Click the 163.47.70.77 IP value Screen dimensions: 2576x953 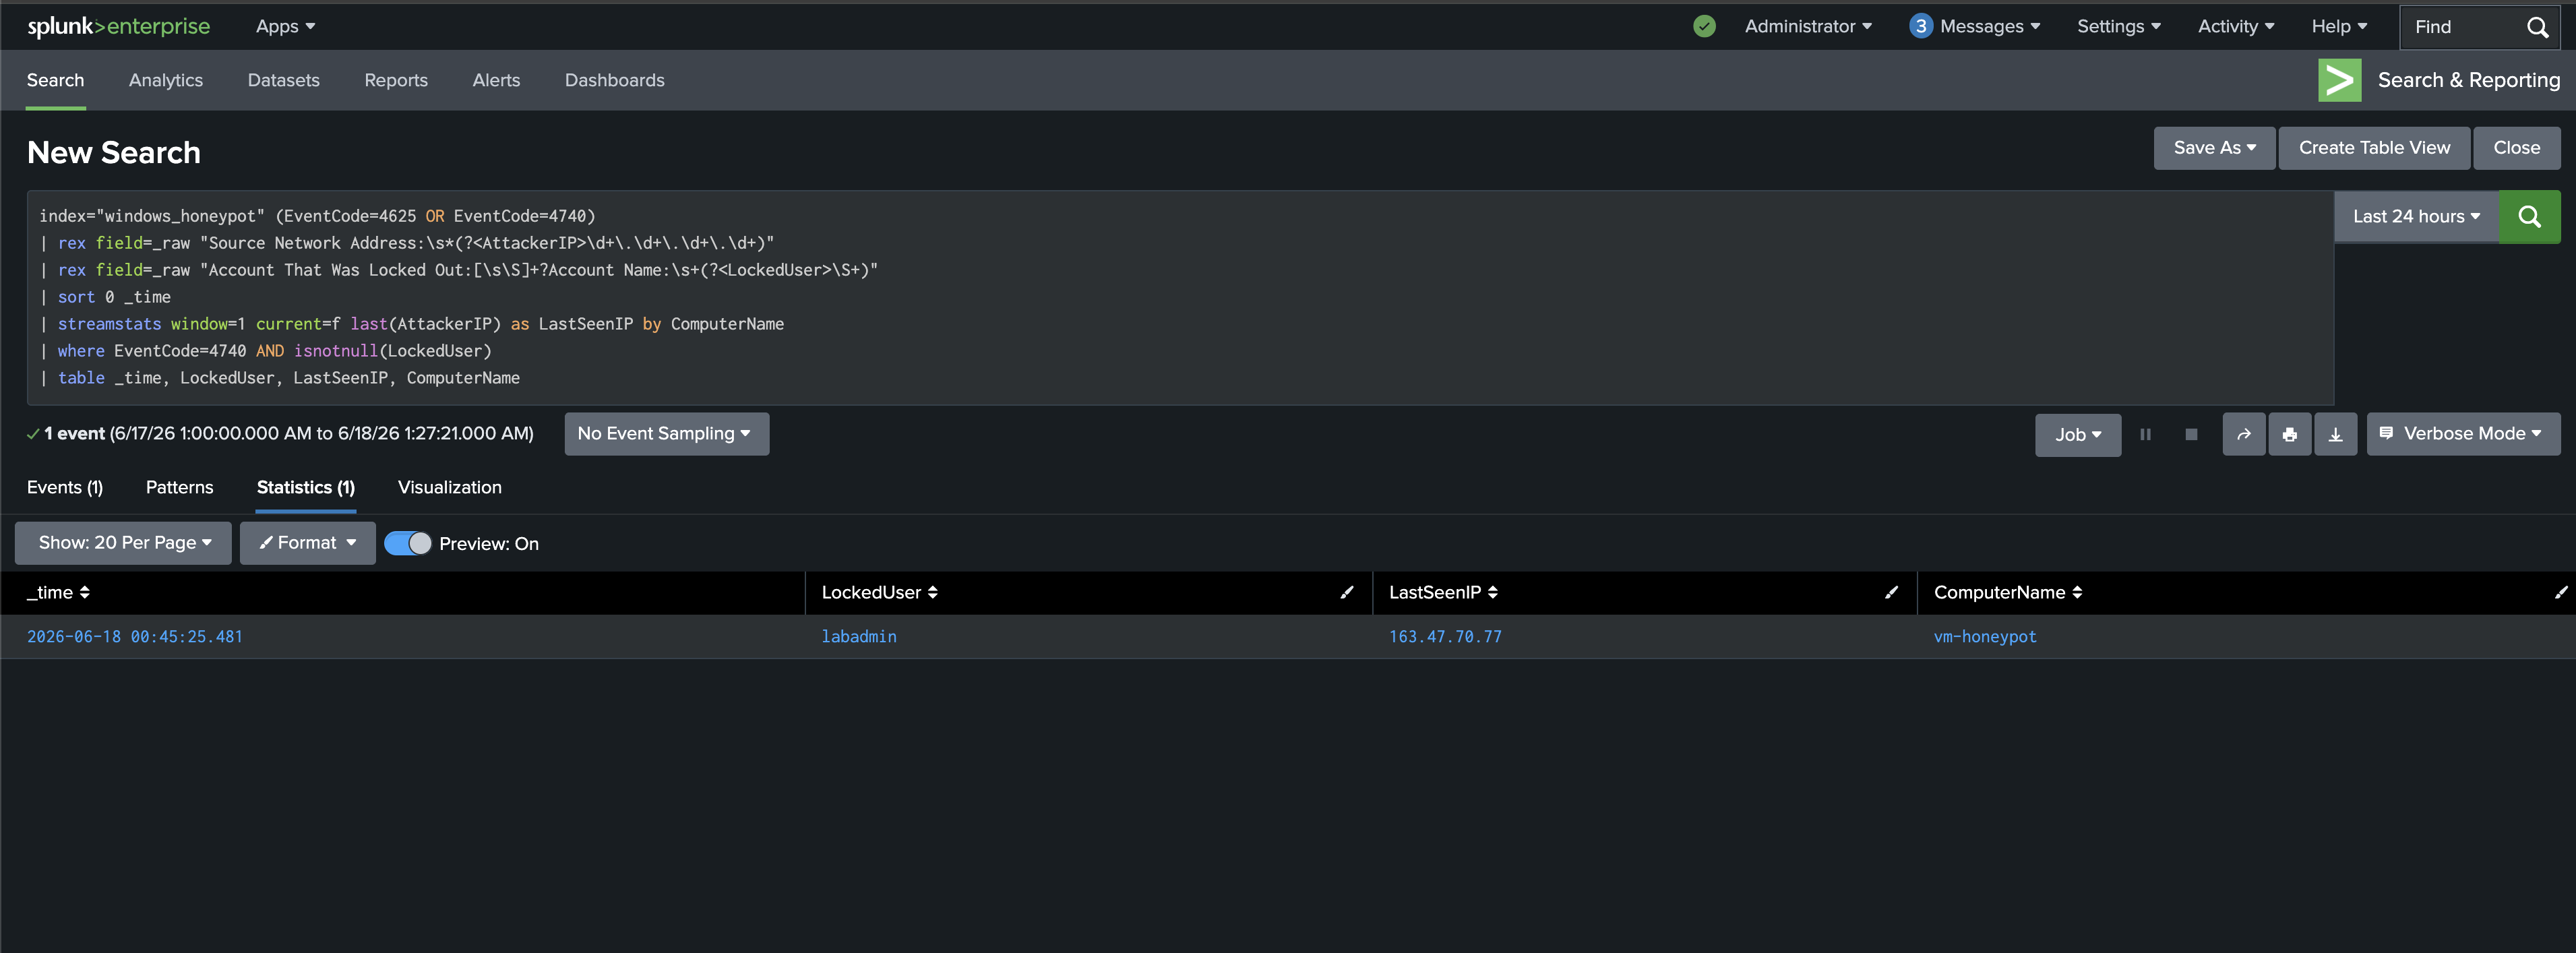click(1445, 637)
